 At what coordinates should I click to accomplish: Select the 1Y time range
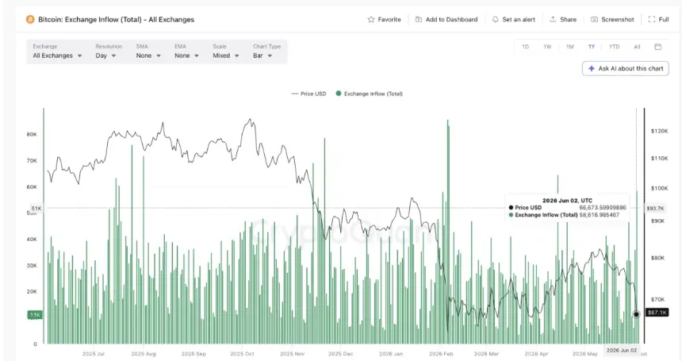coord(592,47)
